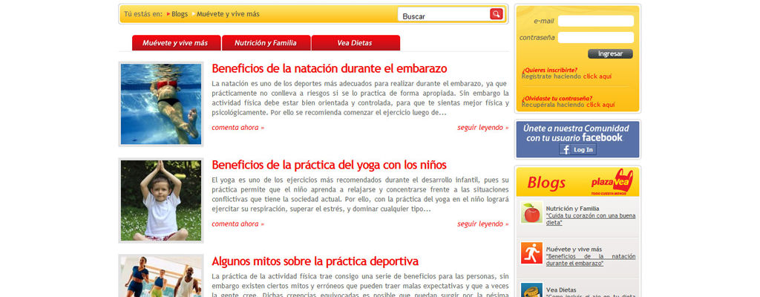The width and height of the screenshot is (760, 297).
Task: Click sidebar Muévete y vive más heading
Action: (574, 249)
